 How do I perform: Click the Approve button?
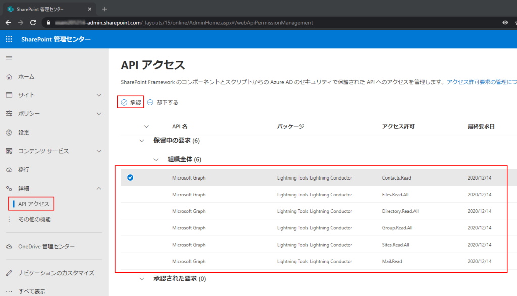coord(131,102)
